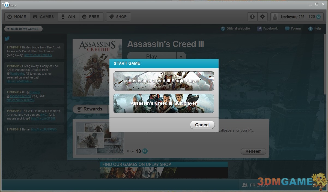Open the info icon button
The image size is (328, 192).
[x=252, y=17]
